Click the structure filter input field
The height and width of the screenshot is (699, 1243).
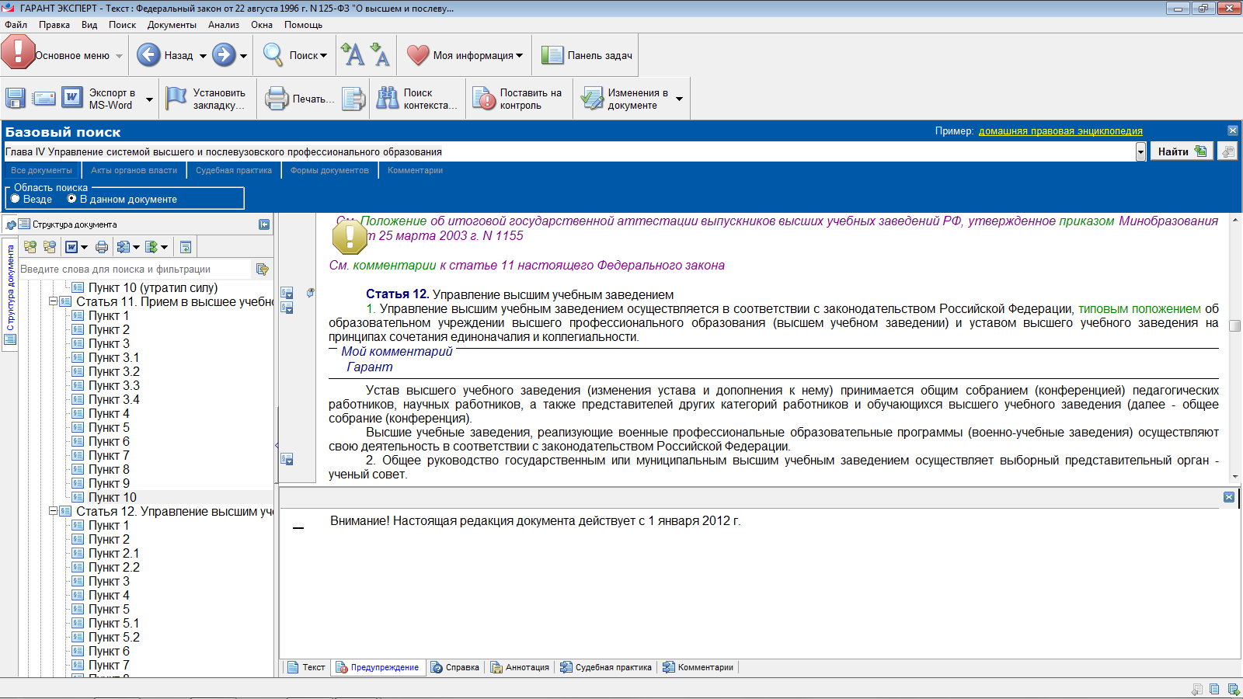[x=136, y=270]
